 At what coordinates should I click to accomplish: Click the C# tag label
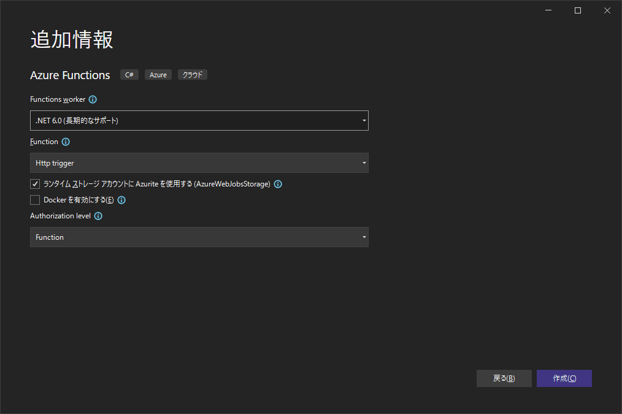129,75
